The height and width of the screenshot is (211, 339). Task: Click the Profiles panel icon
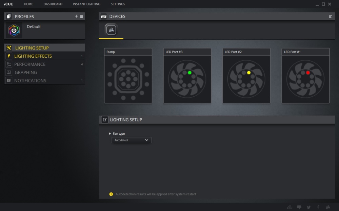pos(9,16)
